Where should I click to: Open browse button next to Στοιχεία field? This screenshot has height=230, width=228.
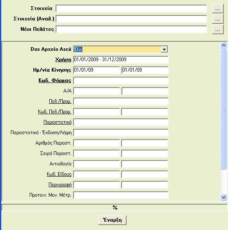pyautogui.click(x=218, y=9)
